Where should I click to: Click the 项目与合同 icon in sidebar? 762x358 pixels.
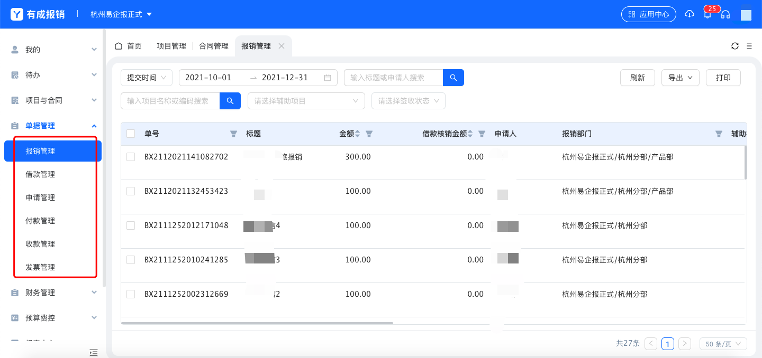tap(15, 100)
